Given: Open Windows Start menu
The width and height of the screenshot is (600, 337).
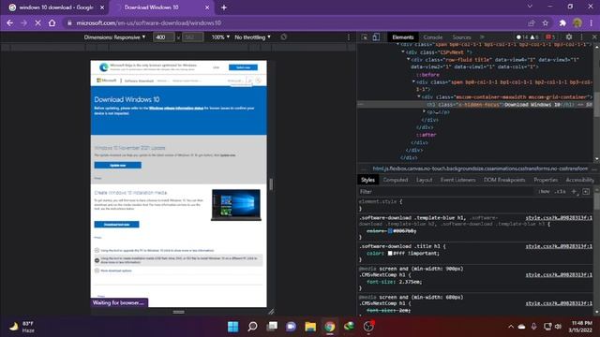Looking at the screenshot, I should (233, 327).
